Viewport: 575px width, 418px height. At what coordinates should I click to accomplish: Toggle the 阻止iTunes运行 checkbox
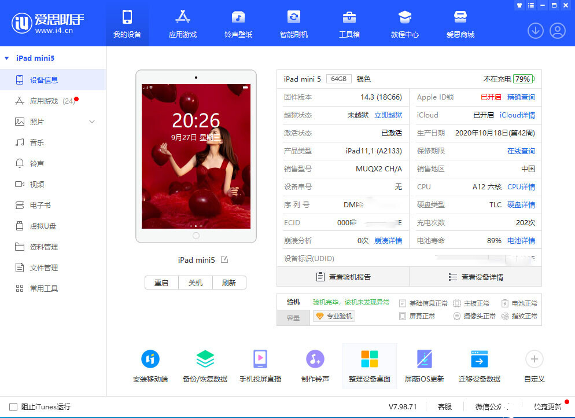(13, 406)
